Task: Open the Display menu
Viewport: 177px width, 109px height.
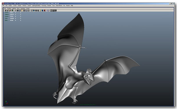Action: pos(19,5)
